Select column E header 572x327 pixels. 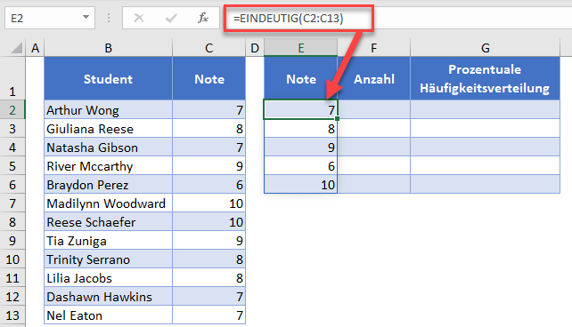click(x=300, y=48)
